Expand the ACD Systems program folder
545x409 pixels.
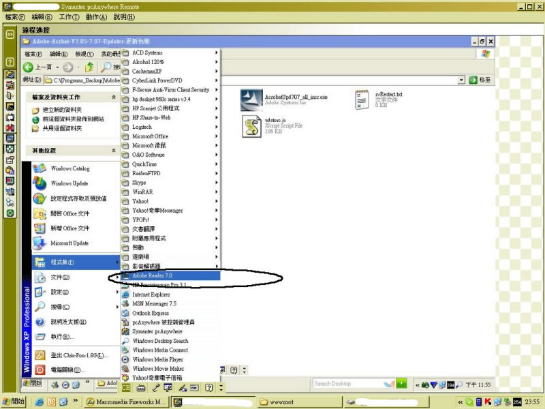coord(170,53)
